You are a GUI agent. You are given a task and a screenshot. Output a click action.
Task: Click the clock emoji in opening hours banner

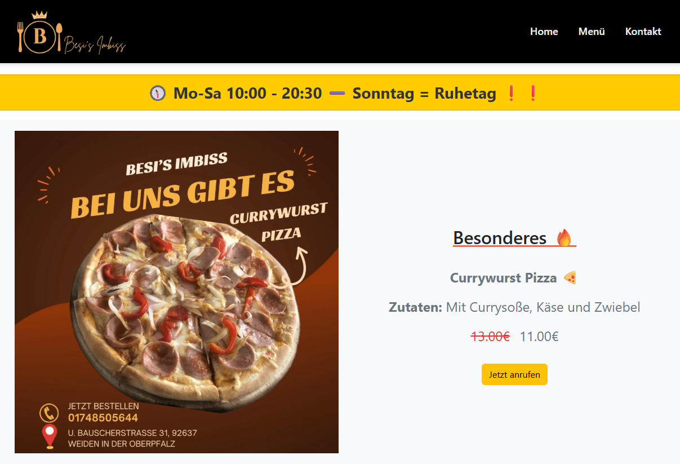[158, 93]
